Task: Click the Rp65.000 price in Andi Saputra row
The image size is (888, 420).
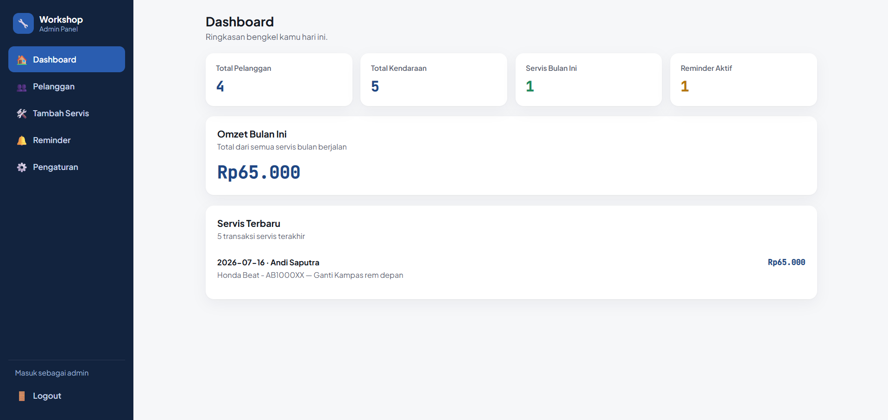Action: pos(787,262)
